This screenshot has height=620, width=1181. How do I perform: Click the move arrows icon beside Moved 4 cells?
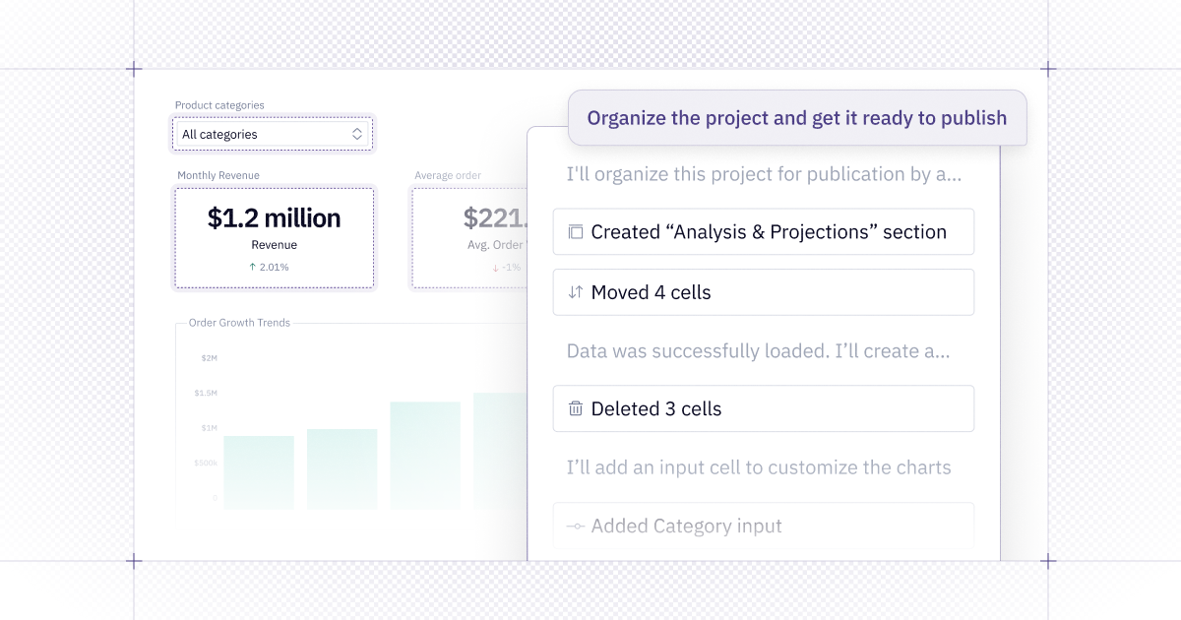(x=576, y=292)
